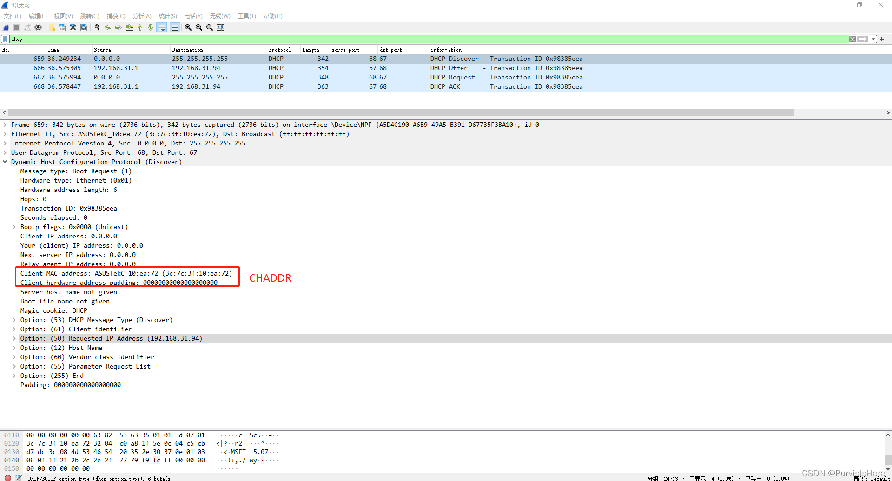
Task: Reload the capture file icon
Action: [84, 28]
